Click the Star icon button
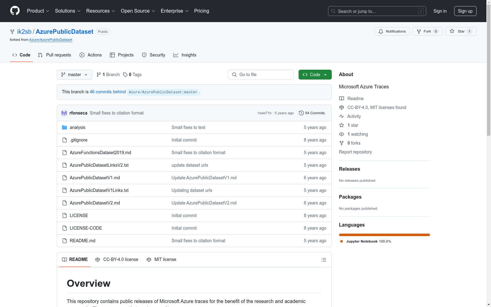 [x=452, y=31]
